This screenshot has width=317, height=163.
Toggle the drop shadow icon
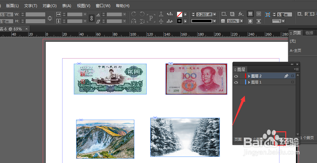pyautogui.click(x=232, y=14)
